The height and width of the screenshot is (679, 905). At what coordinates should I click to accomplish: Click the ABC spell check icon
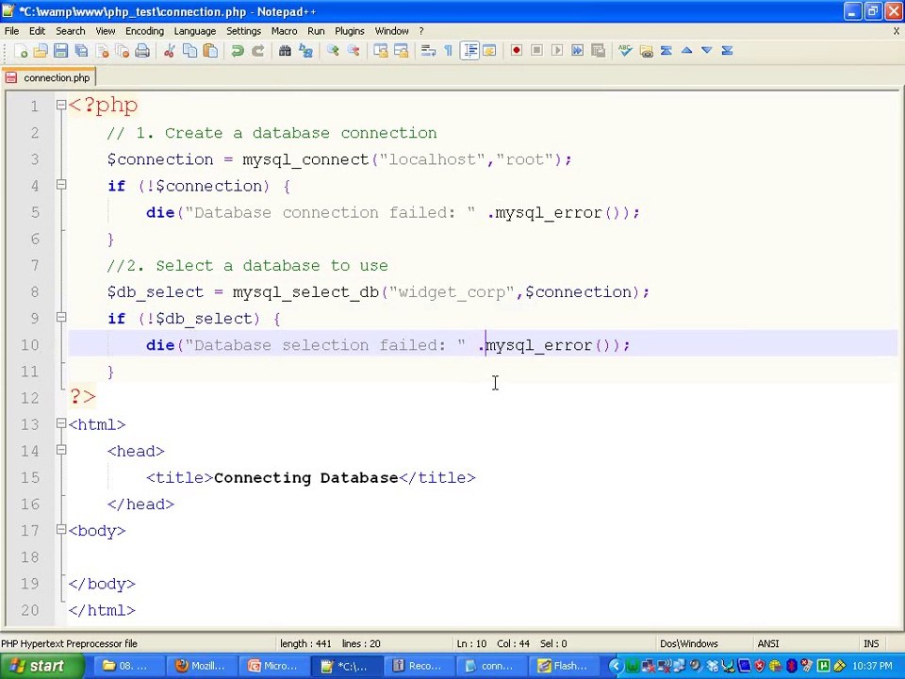(x=625, y=51)
